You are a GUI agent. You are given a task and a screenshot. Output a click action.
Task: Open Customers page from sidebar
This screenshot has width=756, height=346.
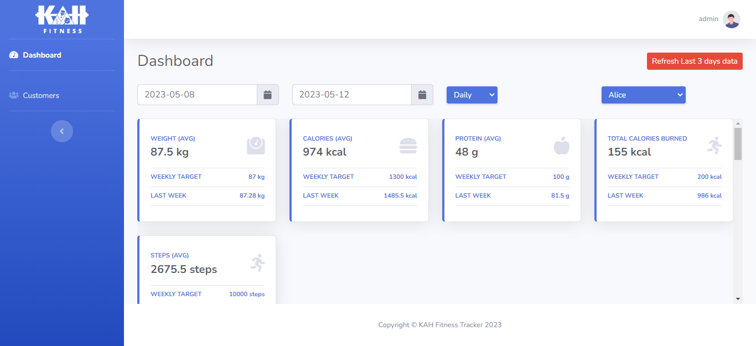(x=40, y=95)
